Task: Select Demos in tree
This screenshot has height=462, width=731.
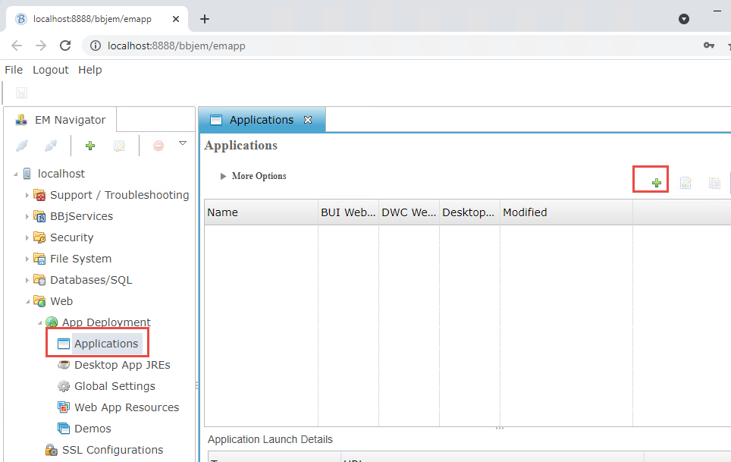Action: click(93, 429)
